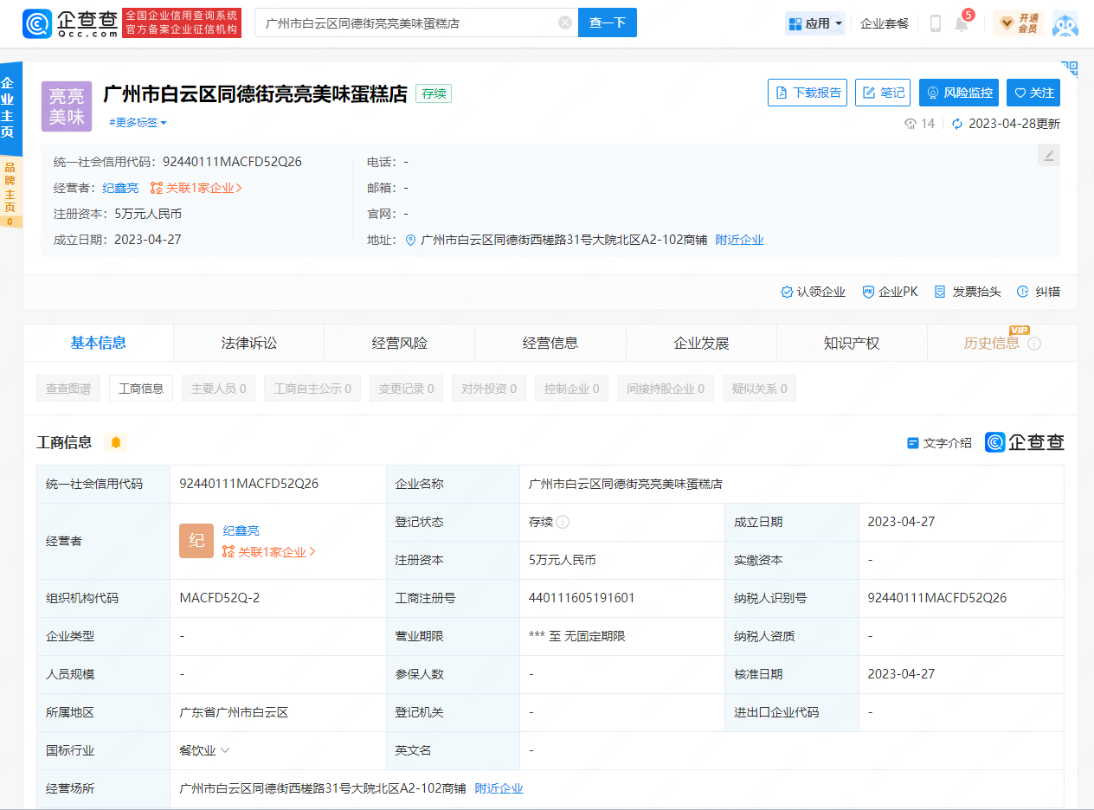Viewport: 1094px width, 810px height.
Task: Click the 开通会员 VIP badge
Action: click(1019, 23)
